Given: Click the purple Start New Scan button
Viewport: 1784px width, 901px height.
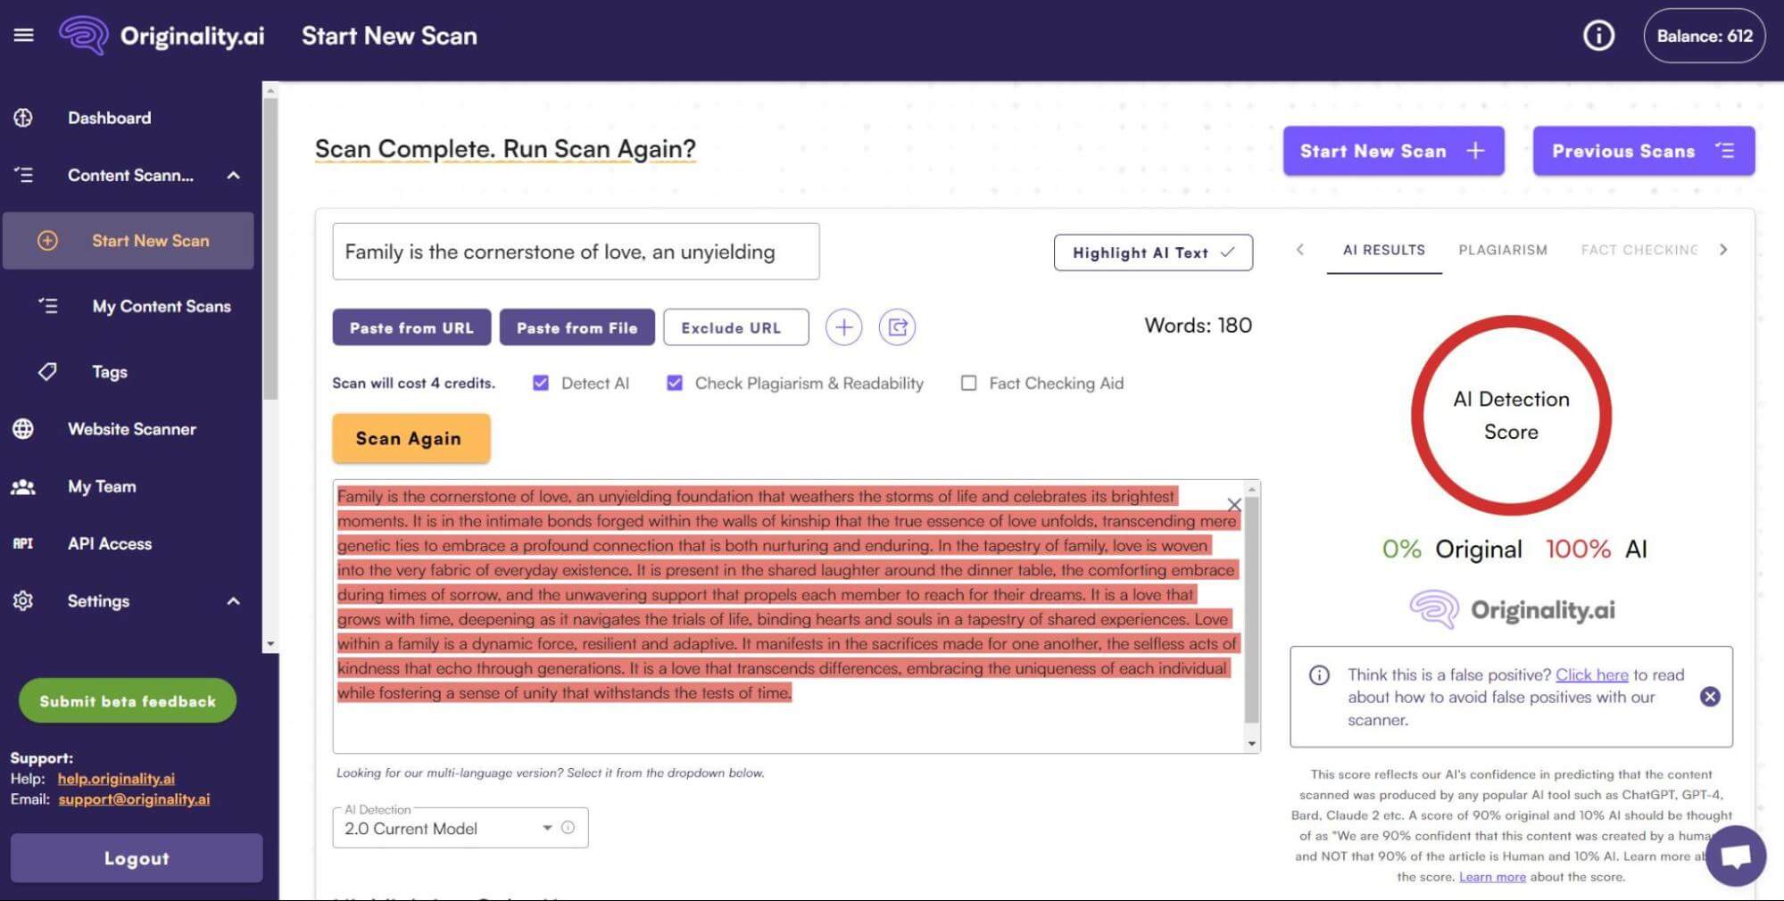Looking at the screenshot, I should (1393, 151).
